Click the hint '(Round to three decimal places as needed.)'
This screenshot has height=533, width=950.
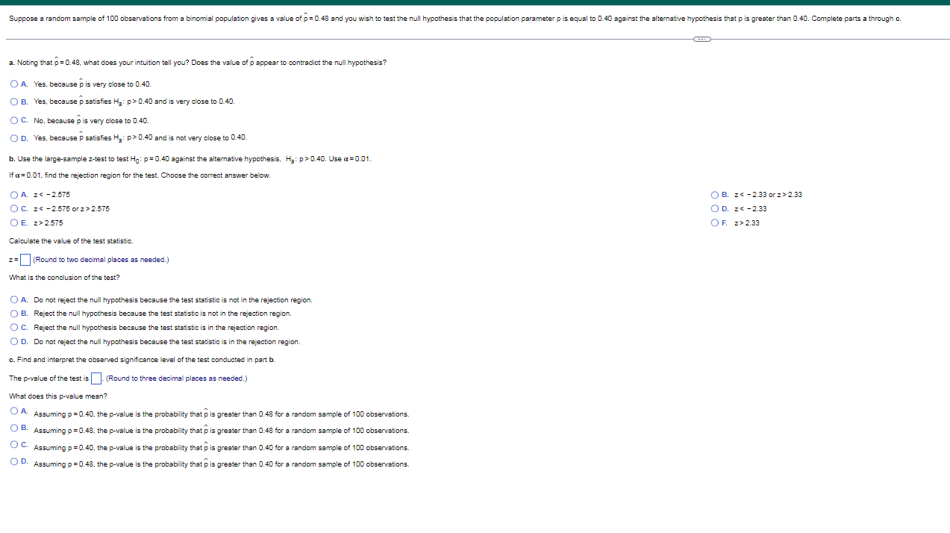point(176,378)
